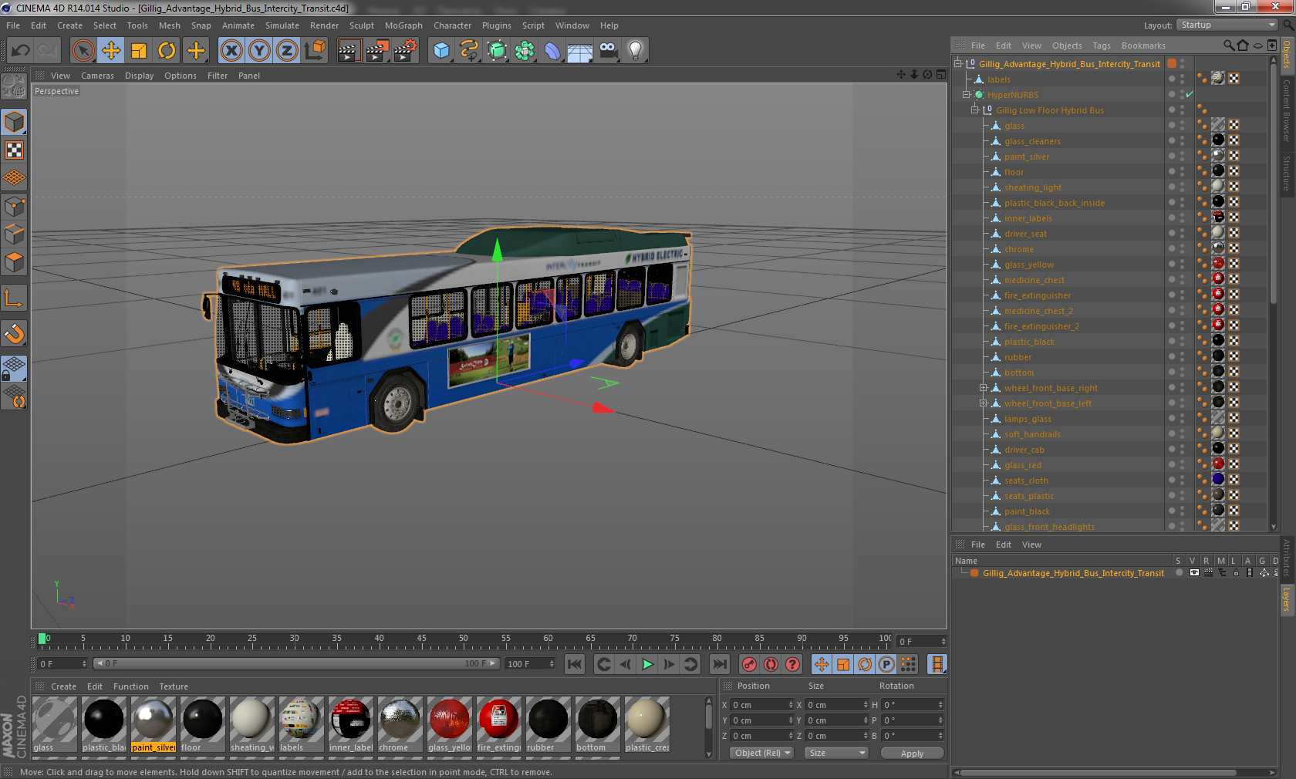1296x779 pixels.
Task: Open Object Manager Tags menu
Action: pos(1102,46)
